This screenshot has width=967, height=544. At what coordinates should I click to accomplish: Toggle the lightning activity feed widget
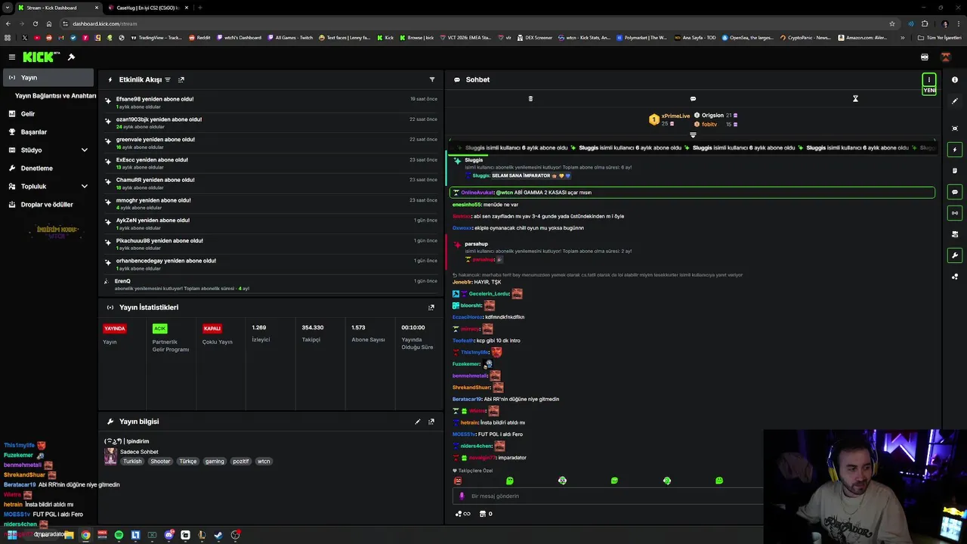coord(955,150)
